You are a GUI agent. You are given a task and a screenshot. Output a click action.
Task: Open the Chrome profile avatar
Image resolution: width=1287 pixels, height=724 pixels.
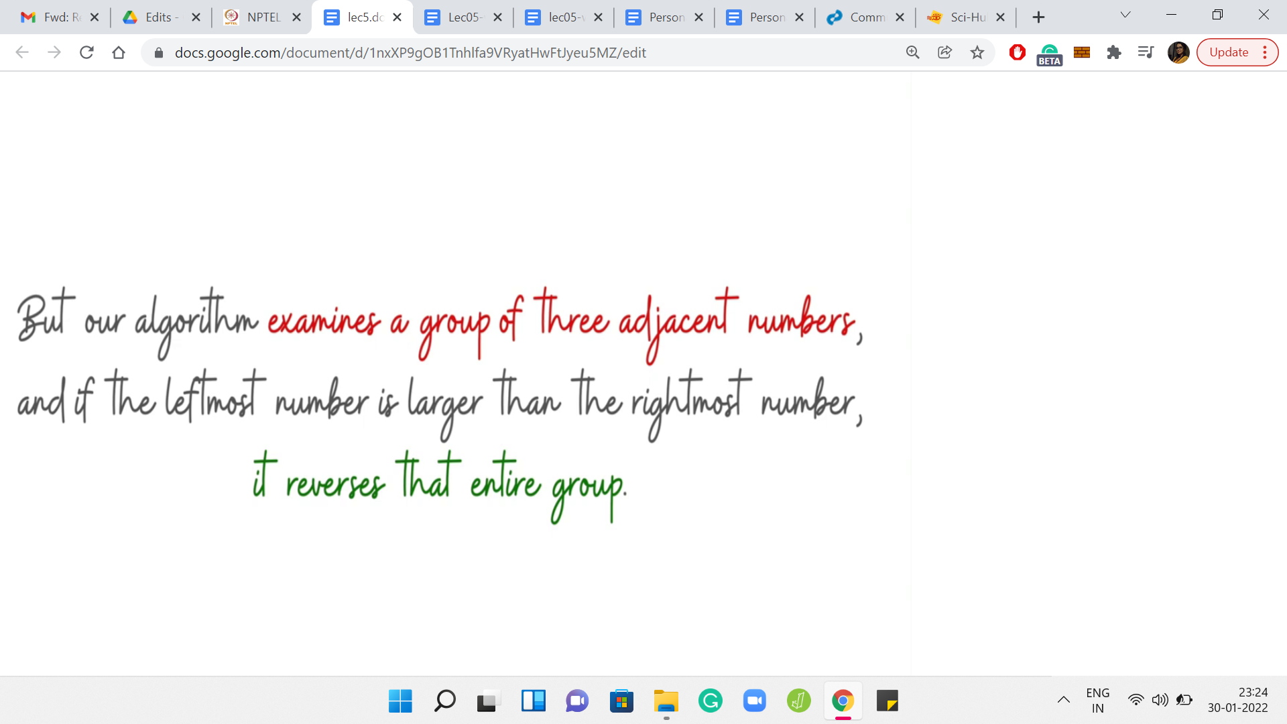click(1178, 52)
